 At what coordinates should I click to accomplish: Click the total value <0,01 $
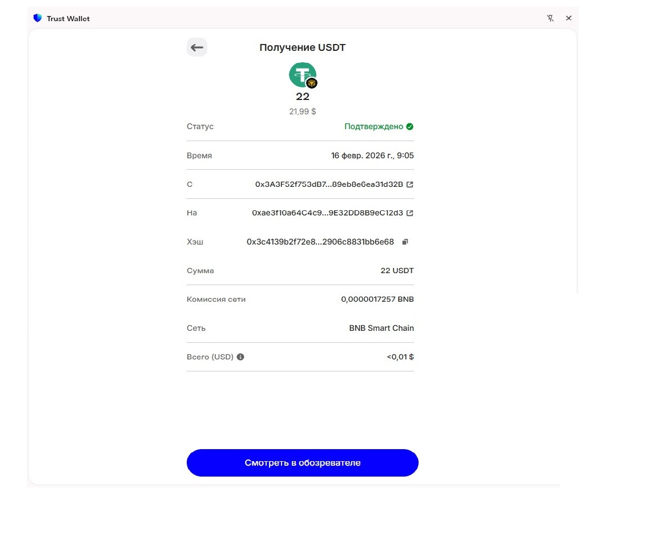[x=400, y=357]
